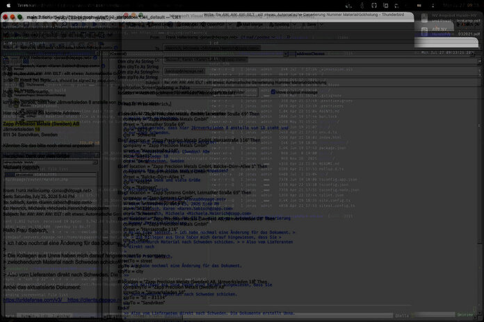Open the From sender identity dropdown
Screen dimensions: 484x322
220,37
